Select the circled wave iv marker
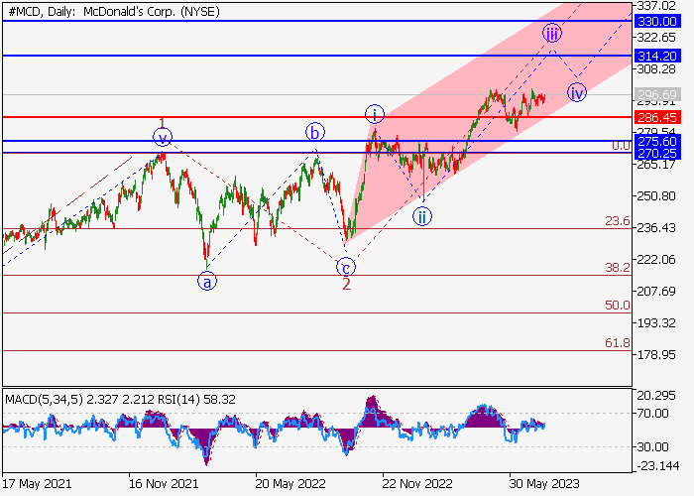694x496 pixels. [x=577, y=92]
